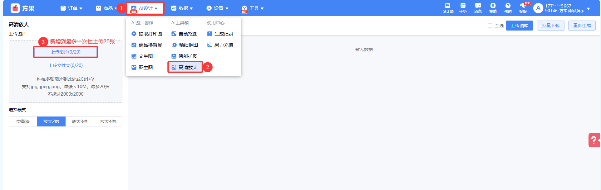
Task: Click the 生成记录 icon
Action: point(209,34)
